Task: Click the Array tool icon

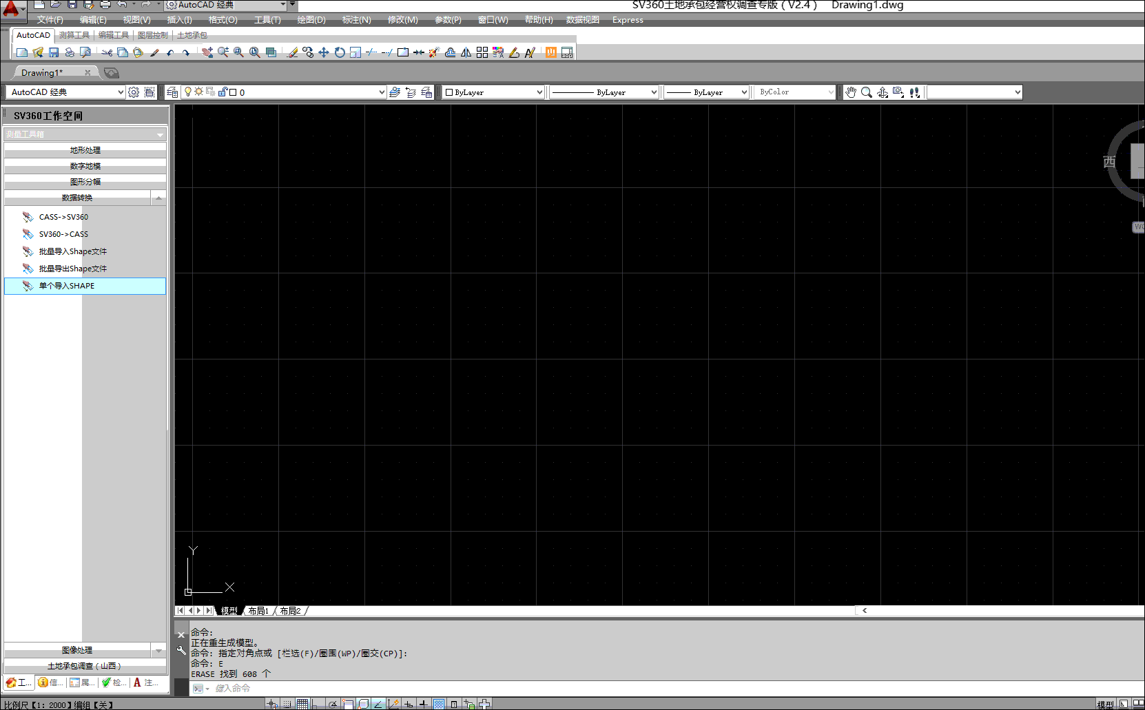Action: tap(482, 52)
